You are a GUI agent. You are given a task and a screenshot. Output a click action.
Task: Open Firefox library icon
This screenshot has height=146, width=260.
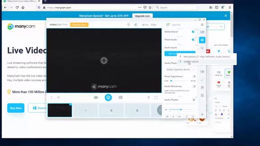(x=211, y=7)
